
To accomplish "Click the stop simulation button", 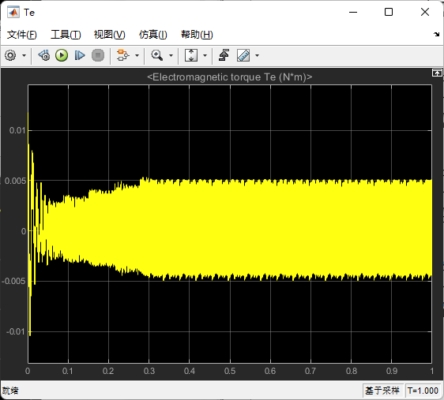I will [x=98, y=55].
